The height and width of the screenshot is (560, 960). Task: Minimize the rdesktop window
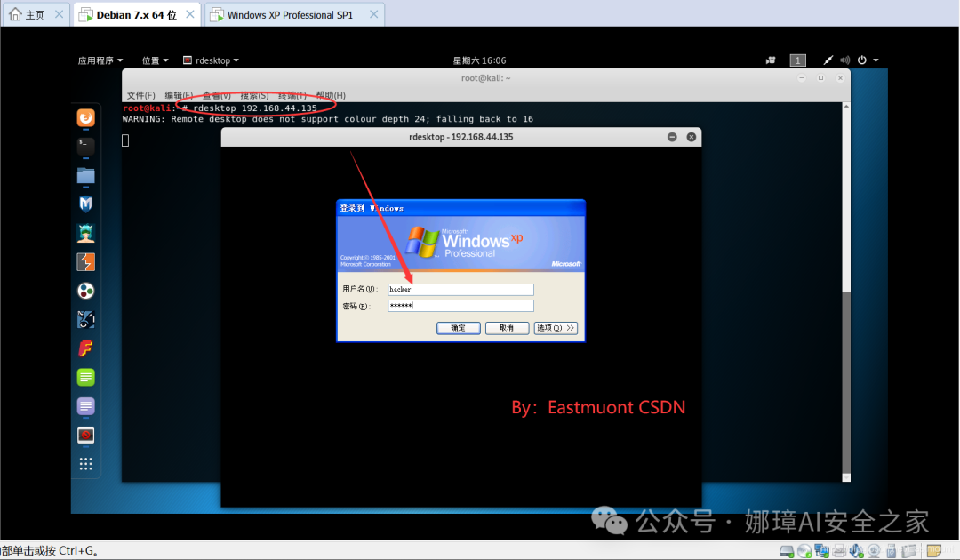pyautogui.click(x=672, y=137)
